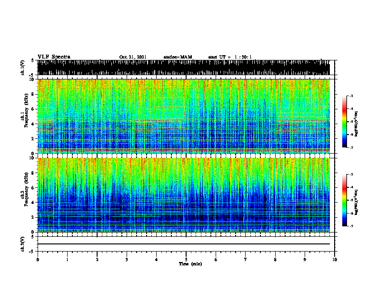Viewport: 377px width, 291px height.
Task: Click the 'Time (min)' axis title
Action: tap(190, 264)
